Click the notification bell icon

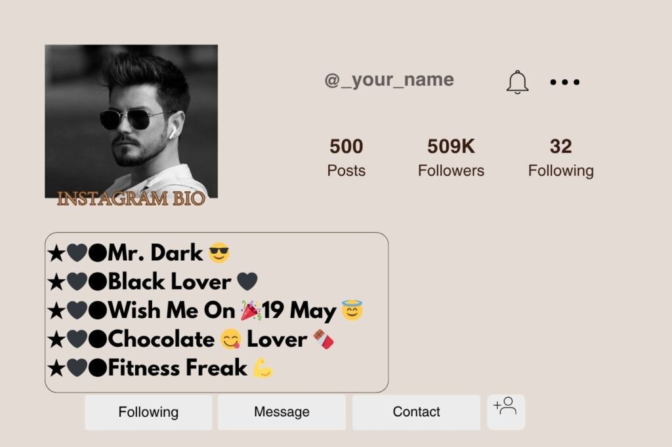[x=517, y=82]
